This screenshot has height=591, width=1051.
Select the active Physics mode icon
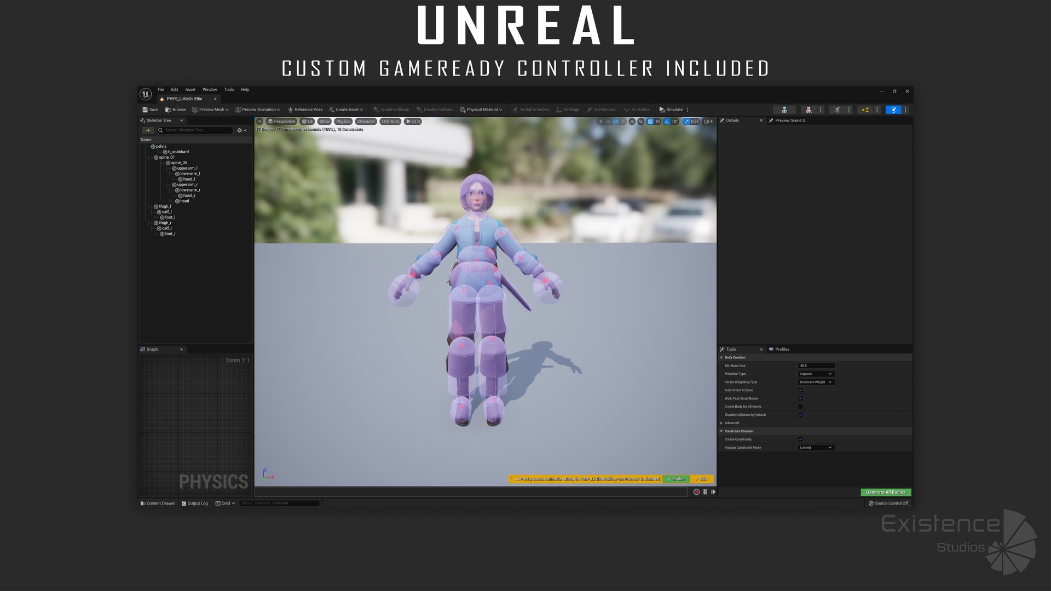click(x=893, y=109)
